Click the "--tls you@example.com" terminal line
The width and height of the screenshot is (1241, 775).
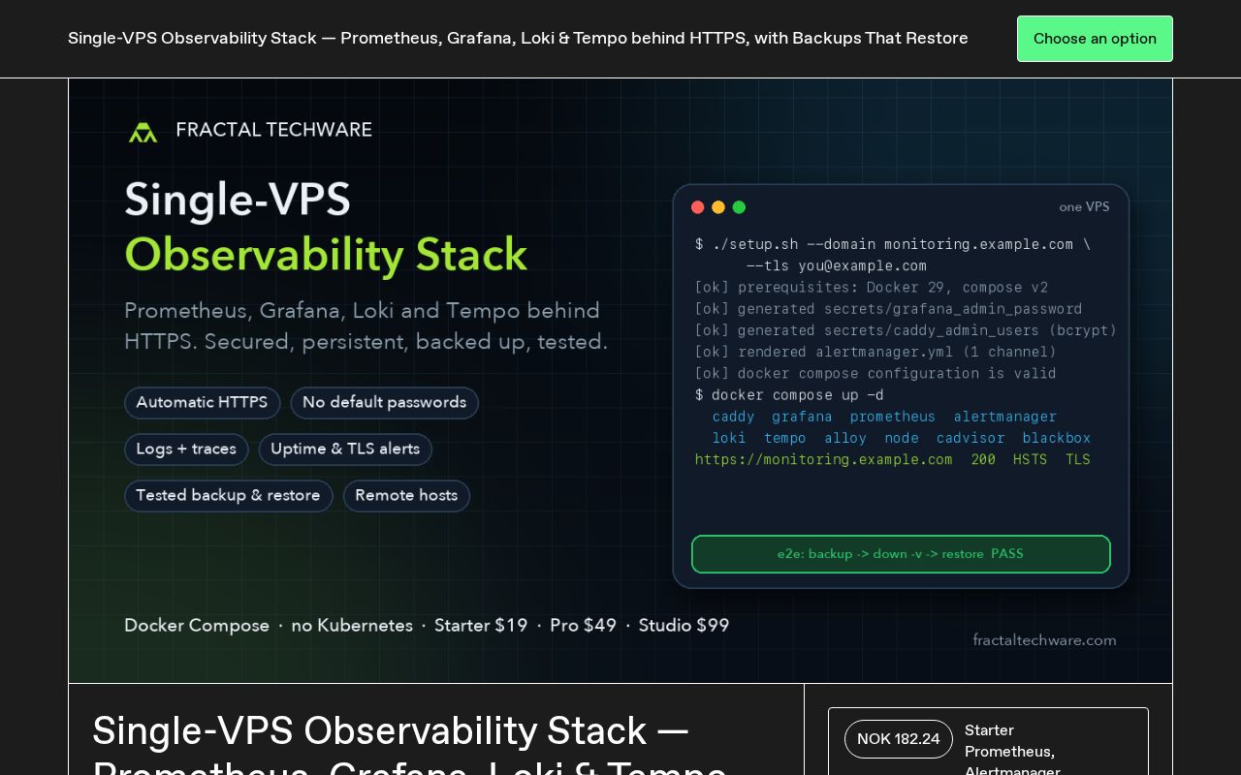pyautogui.click(x=836, y=266)
